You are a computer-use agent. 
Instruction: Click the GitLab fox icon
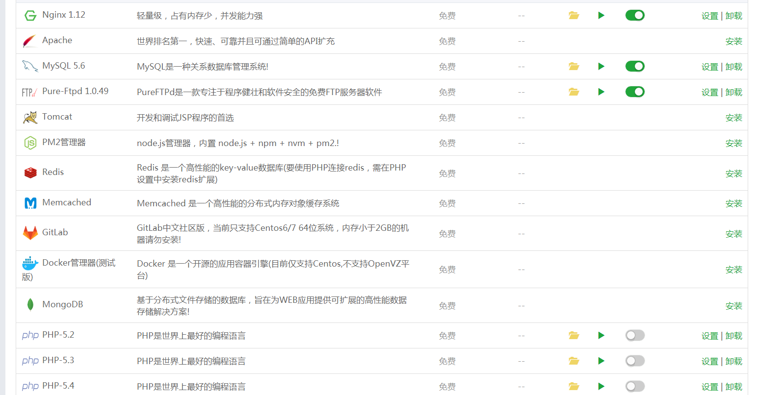tap(30, 233)
